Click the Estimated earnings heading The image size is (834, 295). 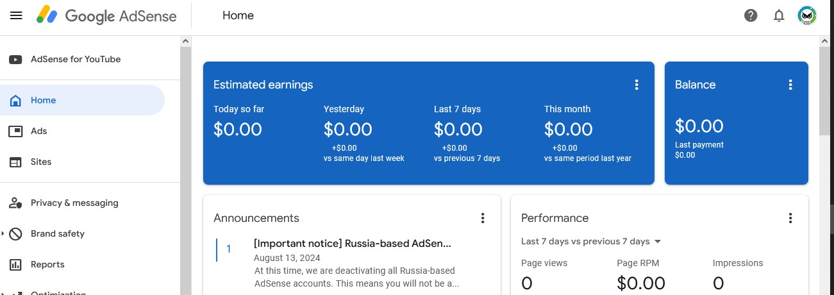263,85
